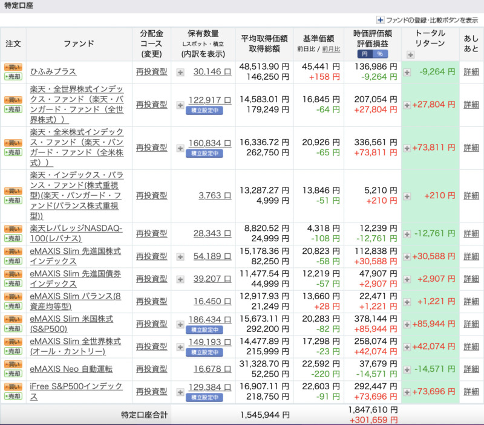This screenshot has height=425, width=484.
Task: Click 売却 for eMAXIS Slim 全世界株式(オール・カントリー)
Action: coord(13,351)
